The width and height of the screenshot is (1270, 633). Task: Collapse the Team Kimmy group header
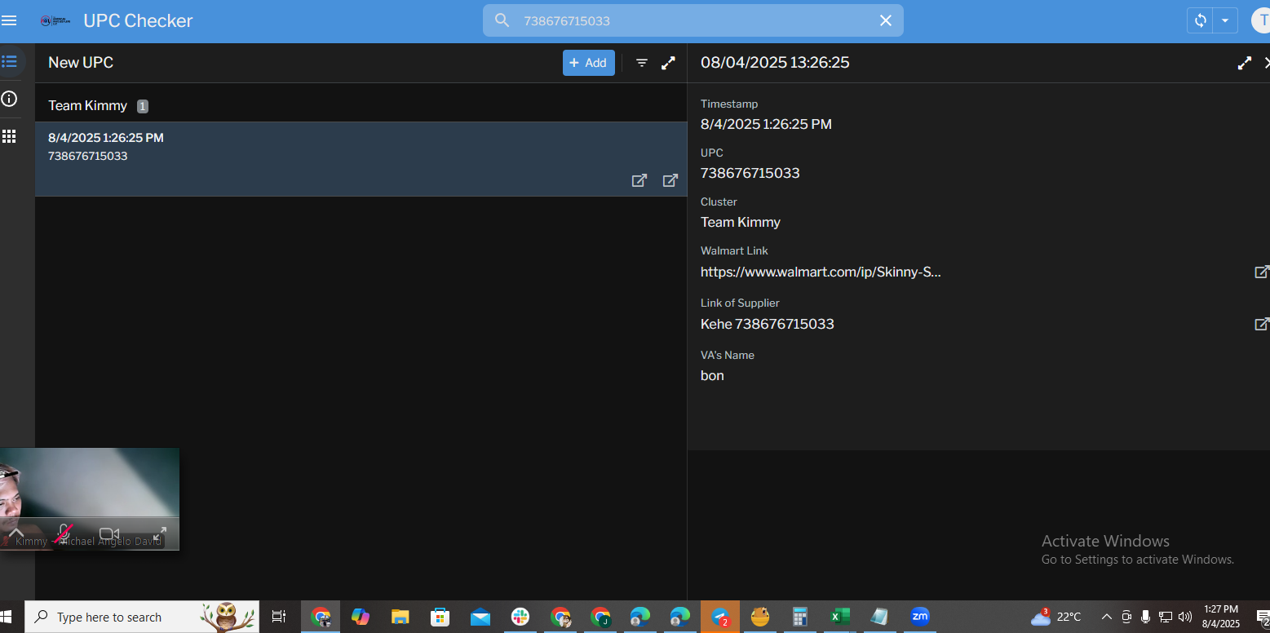[88, 106]
